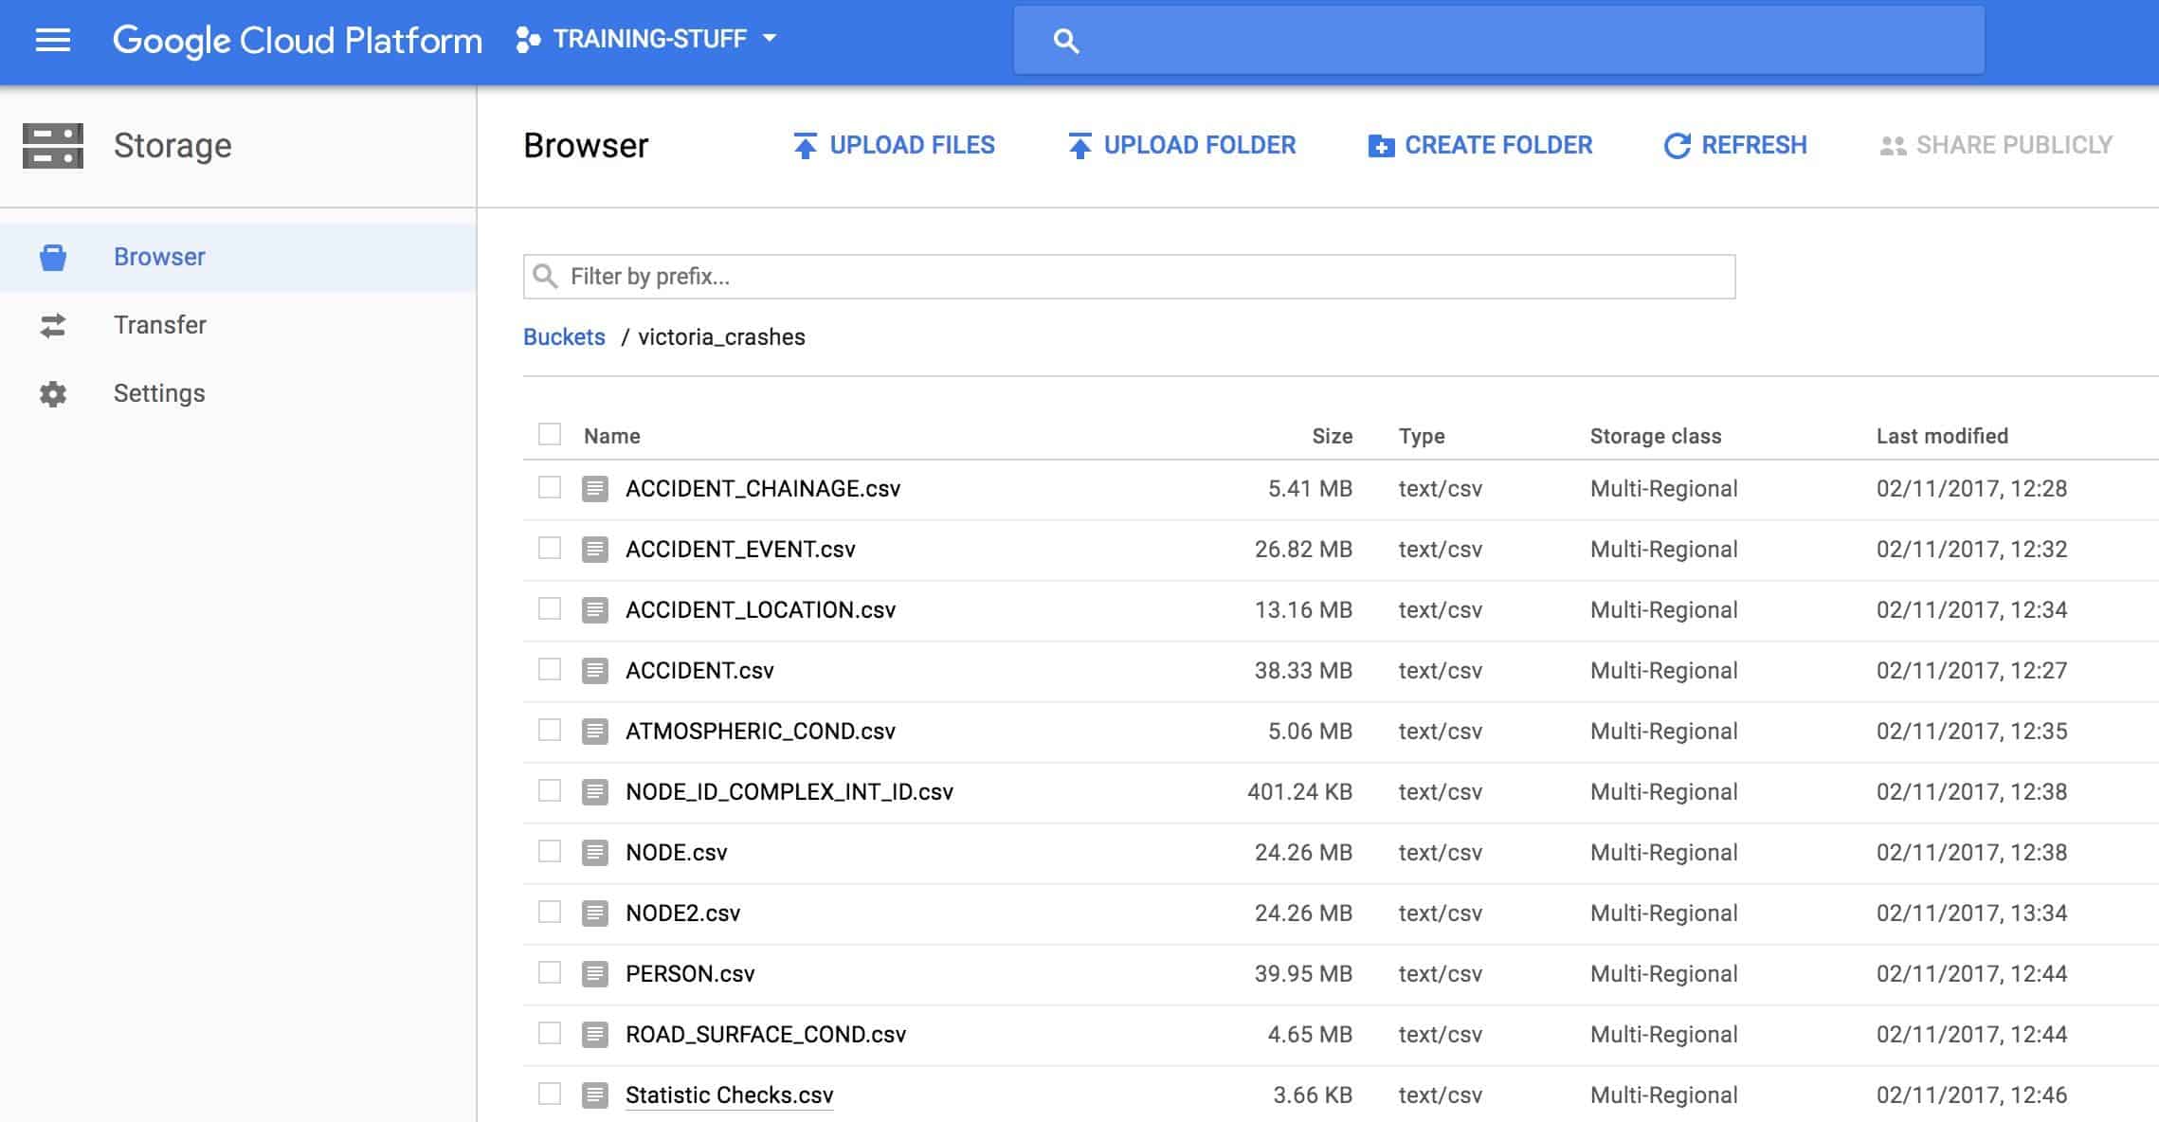
Task: Click the Storage product icon
Action: (x=53, y=146)
